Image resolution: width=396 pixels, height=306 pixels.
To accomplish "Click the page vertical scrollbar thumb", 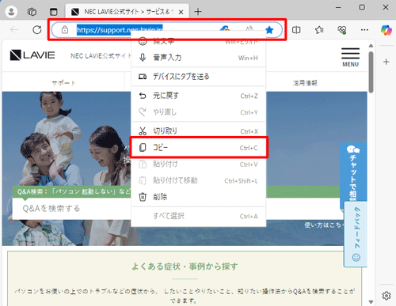I will pyautogui.click(x=371, y=72).
